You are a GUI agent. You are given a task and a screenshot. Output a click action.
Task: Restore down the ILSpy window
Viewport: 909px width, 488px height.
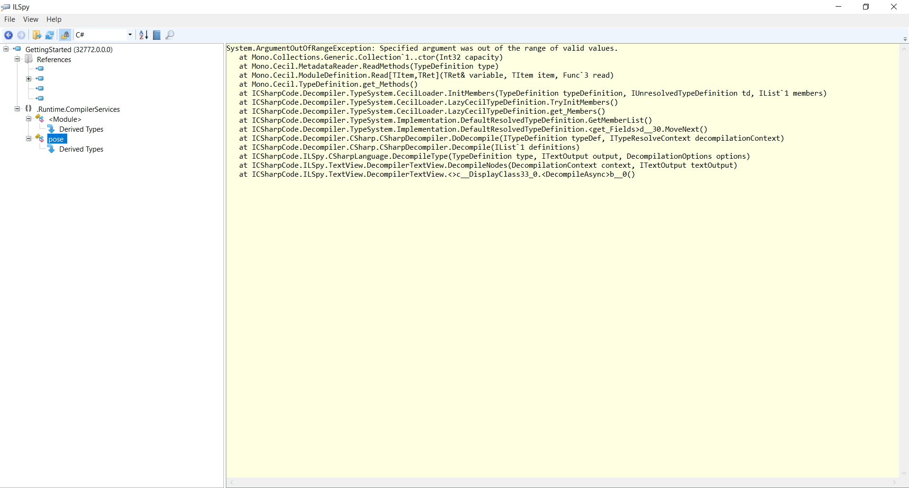866,7
